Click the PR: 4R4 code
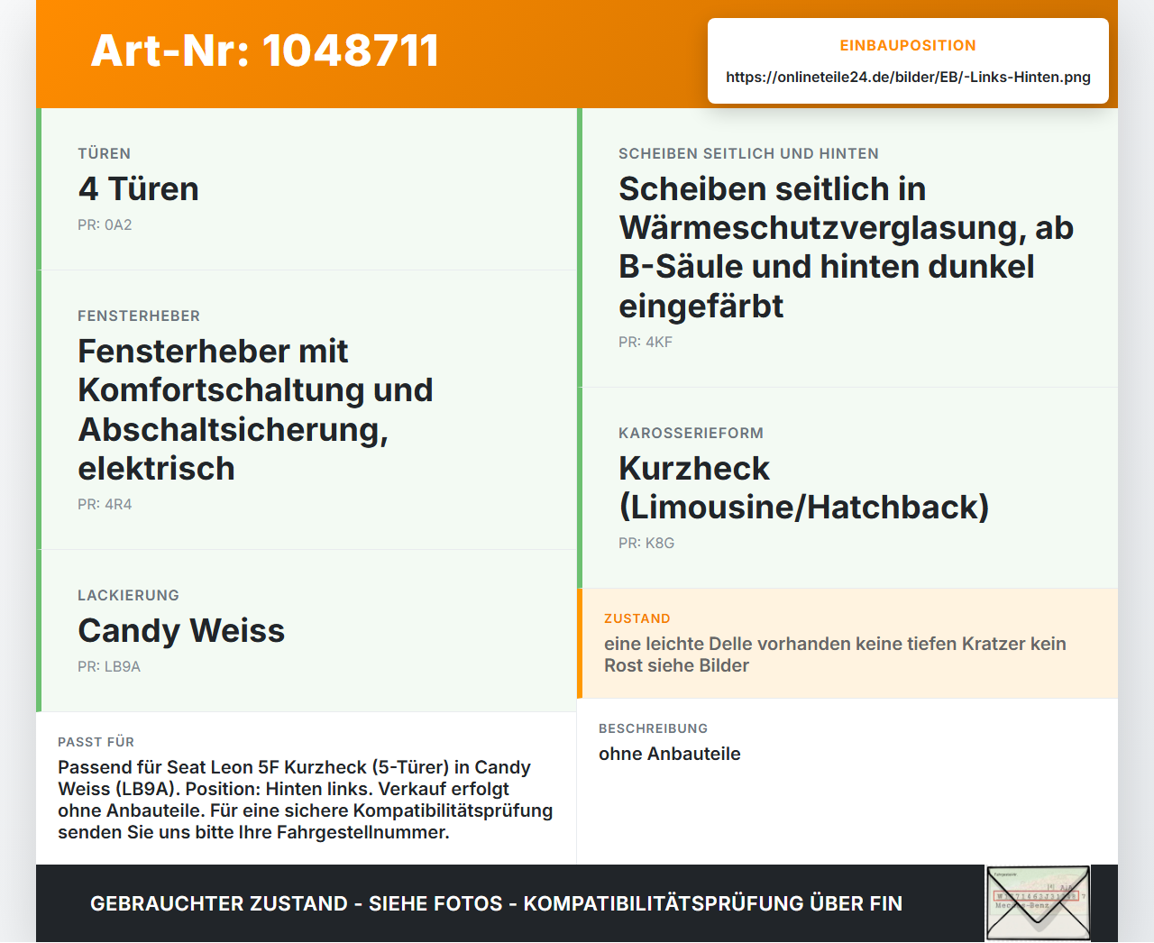 105,505
